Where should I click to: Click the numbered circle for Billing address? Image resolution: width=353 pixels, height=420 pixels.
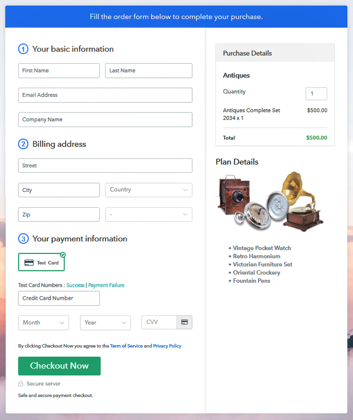tap(22, 144)
